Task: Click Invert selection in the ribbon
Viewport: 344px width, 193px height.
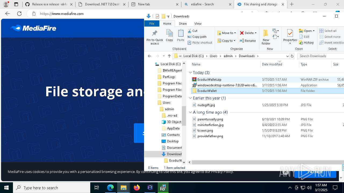Action: tap(332, 43)
